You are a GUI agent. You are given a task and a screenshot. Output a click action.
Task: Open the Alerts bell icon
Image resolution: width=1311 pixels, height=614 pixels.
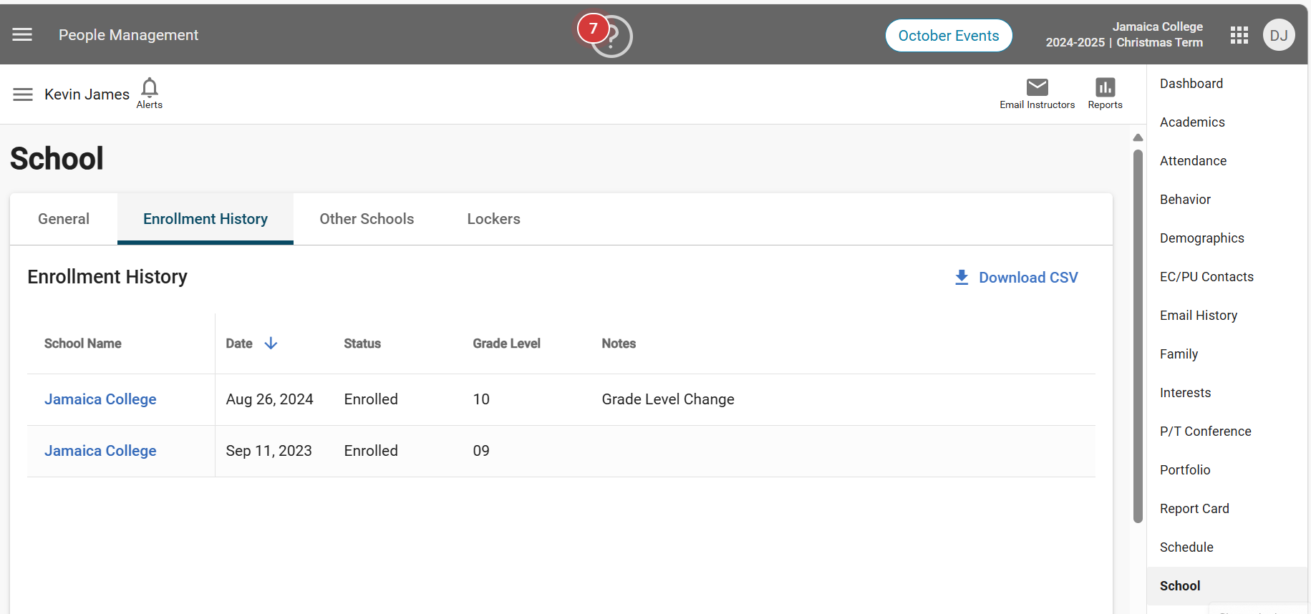click(150, 93)
